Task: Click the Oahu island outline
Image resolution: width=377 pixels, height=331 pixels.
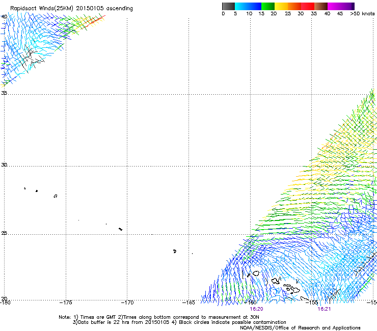Action: 276,281
